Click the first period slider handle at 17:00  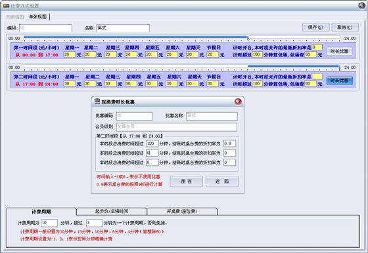248,37
